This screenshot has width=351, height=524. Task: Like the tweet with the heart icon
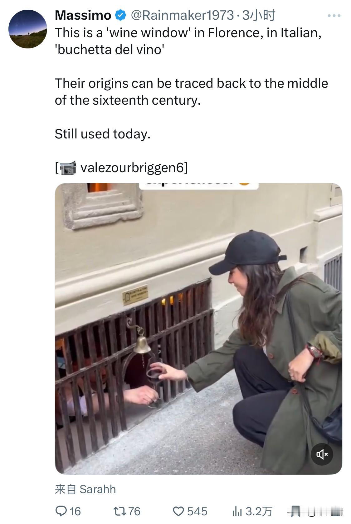pos(178,511)
